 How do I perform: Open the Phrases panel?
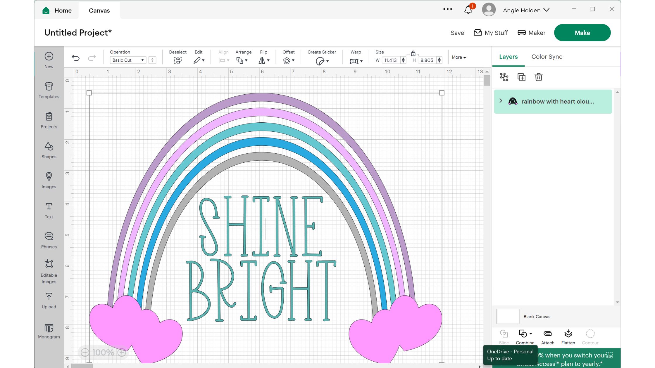point(49,239)
